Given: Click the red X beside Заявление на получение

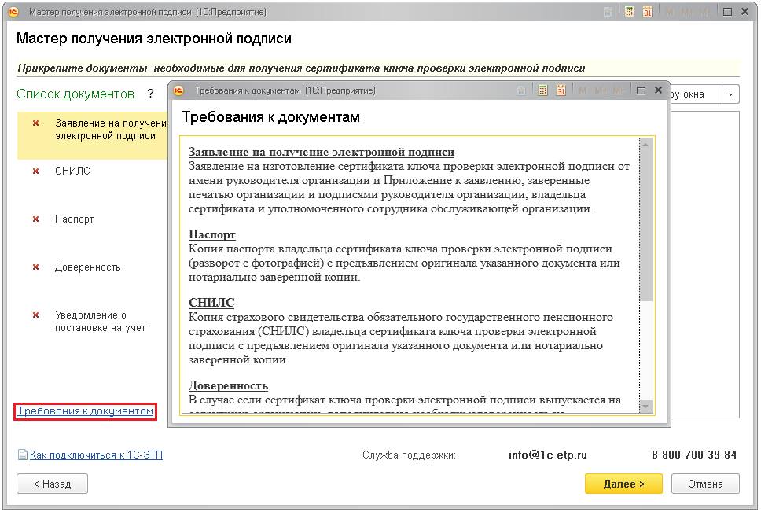Looking at the screenshot, I should pyautogui.click(x=35, y=123).
